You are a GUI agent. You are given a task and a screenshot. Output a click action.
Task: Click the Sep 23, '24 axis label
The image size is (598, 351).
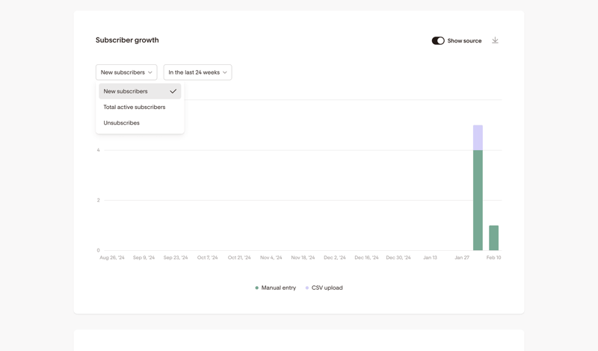(x=176, y=258)
